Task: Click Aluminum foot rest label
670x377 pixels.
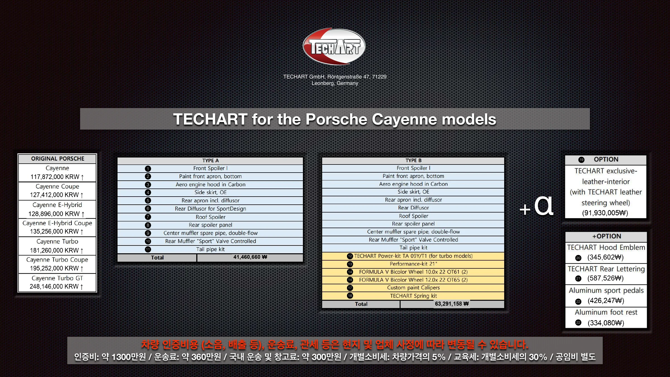Action: 606,312
